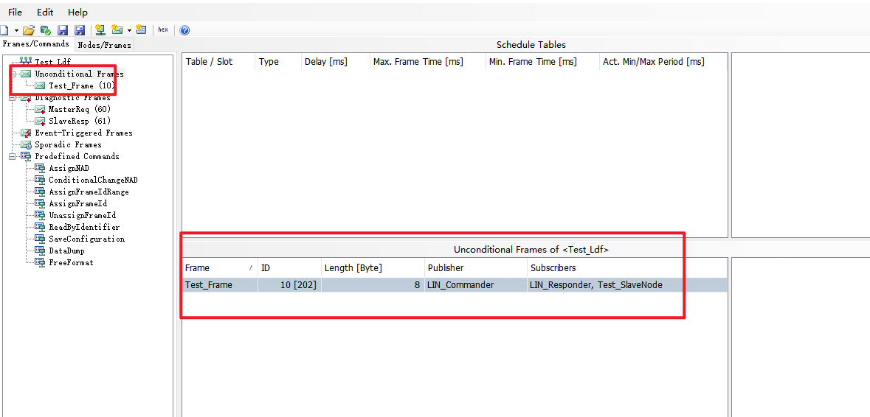Select Diagnostic Frames in the tree
This screenshot has width=870, height=417.
[x=73, y=97]
